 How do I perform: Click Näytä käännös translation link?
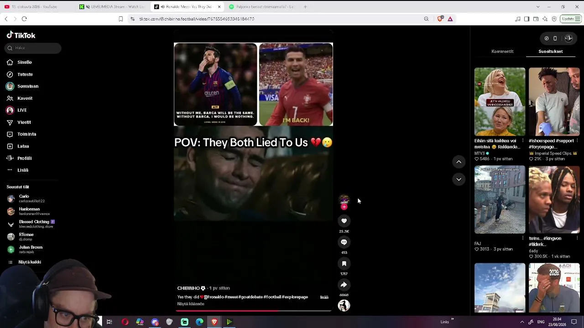coord(191,304)
